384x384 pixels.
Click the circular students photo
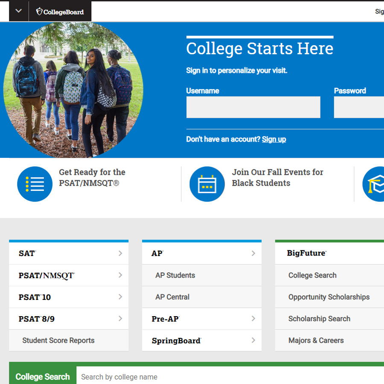(x=73, y=90)
